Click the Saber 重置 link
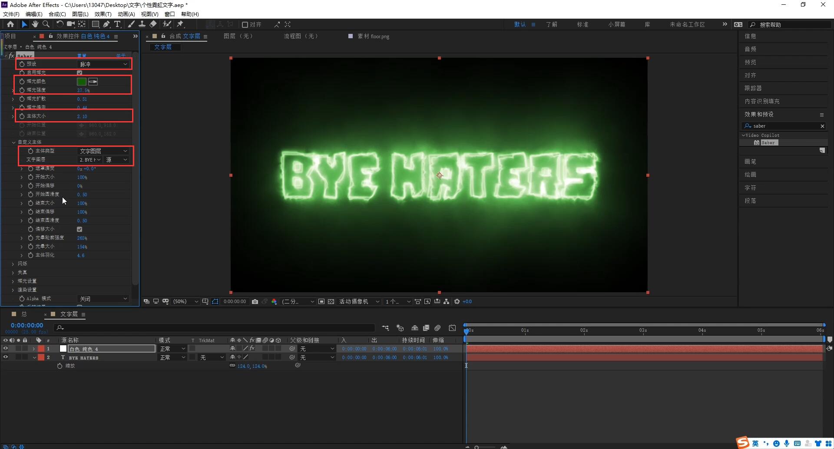 82,56
